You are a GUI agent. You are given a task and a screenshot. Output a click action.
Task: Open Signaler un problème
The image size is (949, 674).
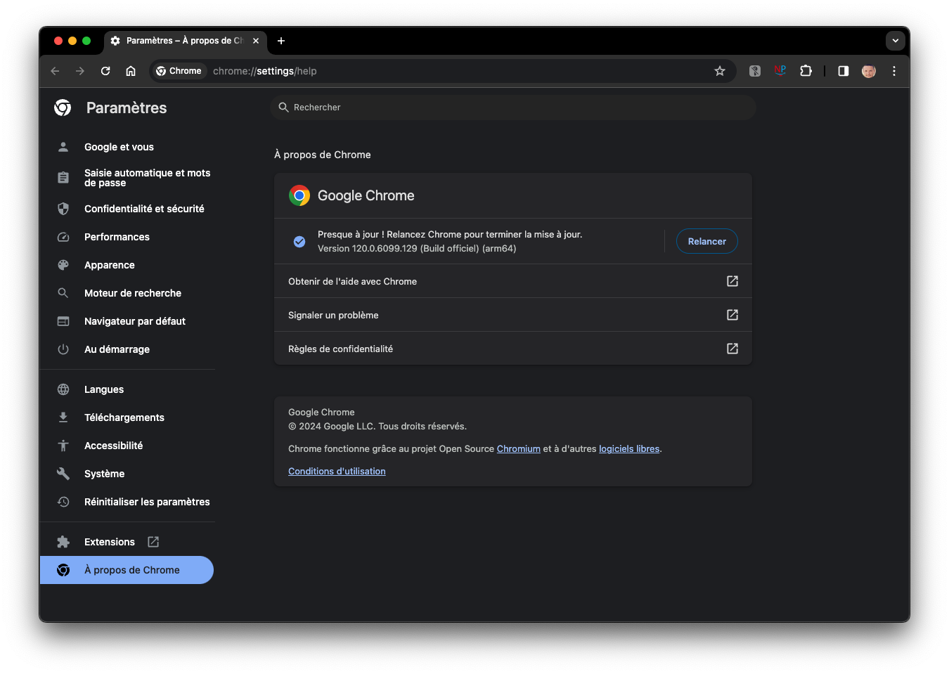(513, 315)
